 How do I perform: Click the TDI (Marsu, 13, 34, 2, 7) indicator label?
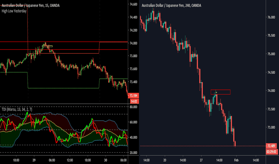point(17,109)
